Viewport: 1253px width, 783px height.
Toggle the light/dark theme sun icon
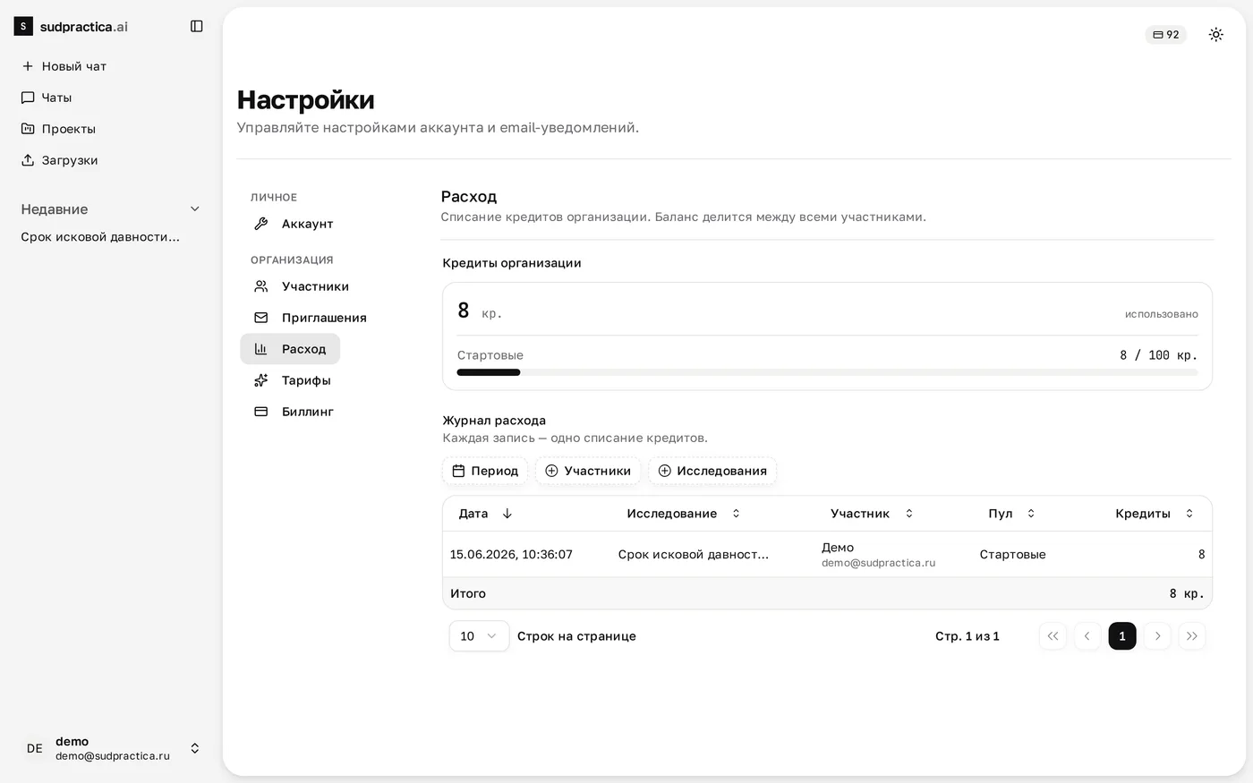click(1215, 35)
